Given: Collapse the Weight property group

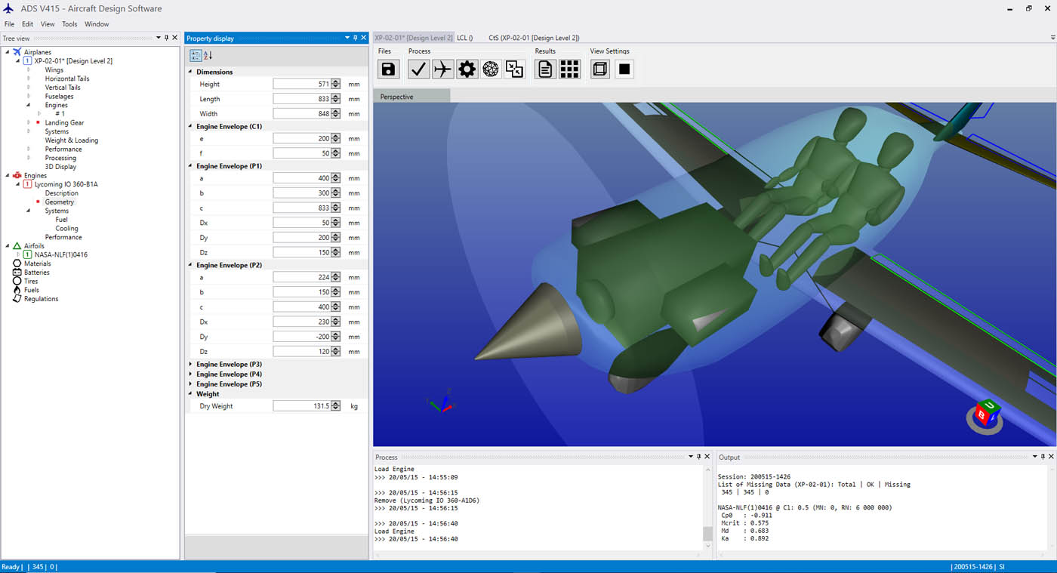Looking at the screenshot, I should tap(190, 394).
